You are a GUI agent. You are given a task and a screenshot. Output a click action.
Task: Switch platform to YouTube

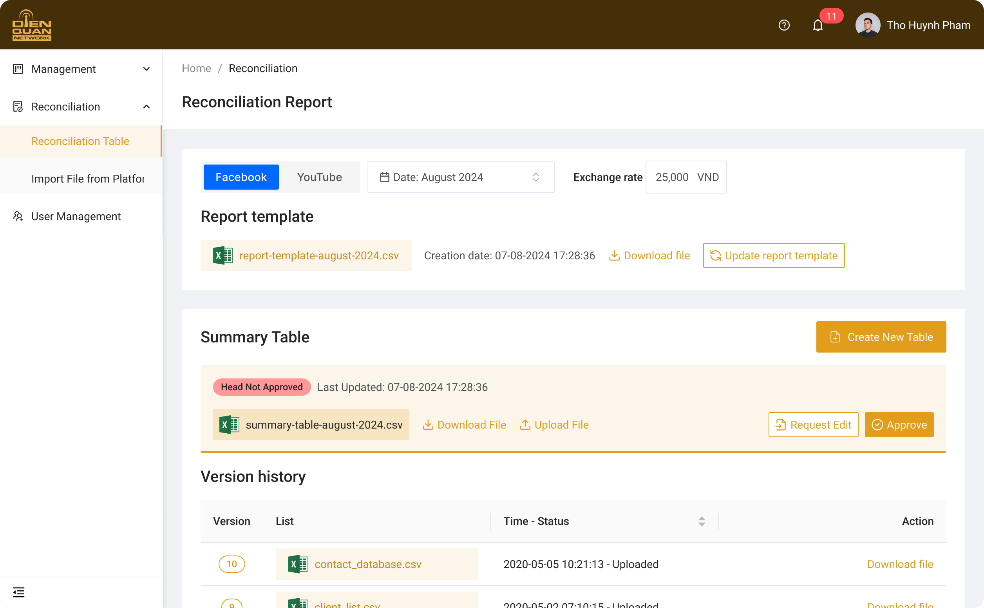tap(319, 177)
